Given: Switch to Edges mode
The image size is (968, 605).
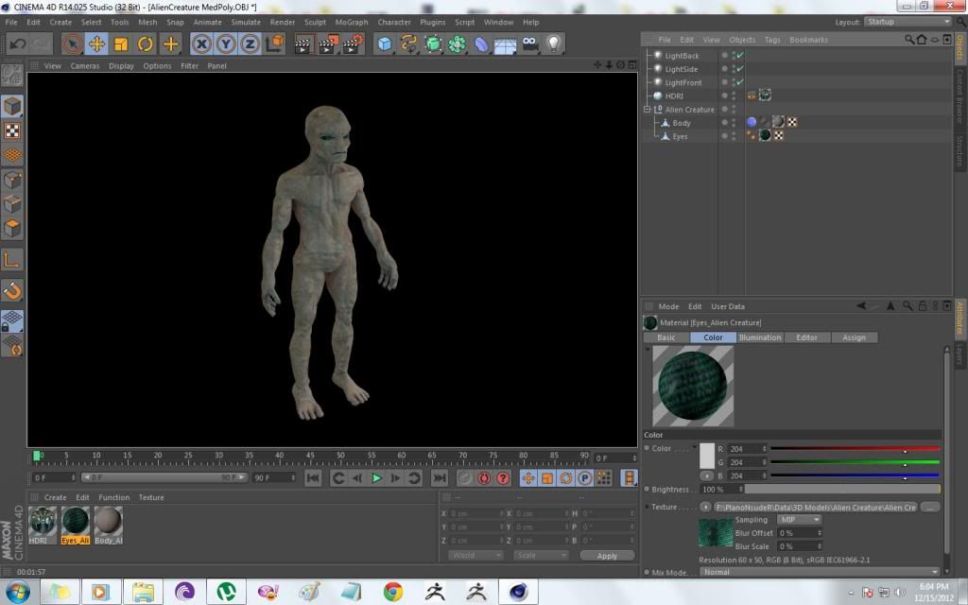Looking at the screenshot, I should click(11, 204).
